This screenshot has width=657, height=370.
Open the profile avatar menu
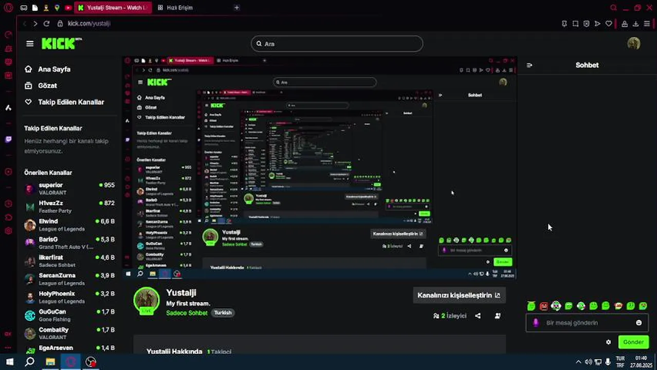[x=633, y=43]
